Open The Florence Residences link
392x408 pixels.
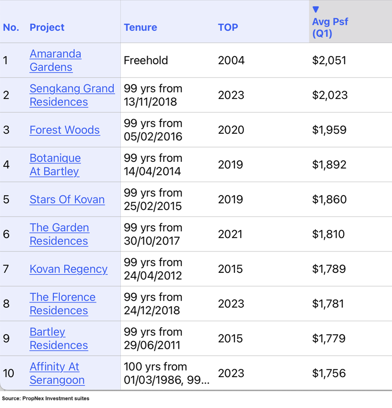point(62,304)
